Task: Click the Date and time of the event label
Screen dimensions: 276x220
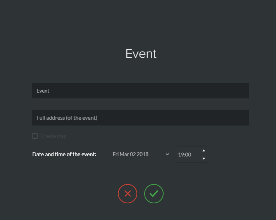Action: pos(64,154)
